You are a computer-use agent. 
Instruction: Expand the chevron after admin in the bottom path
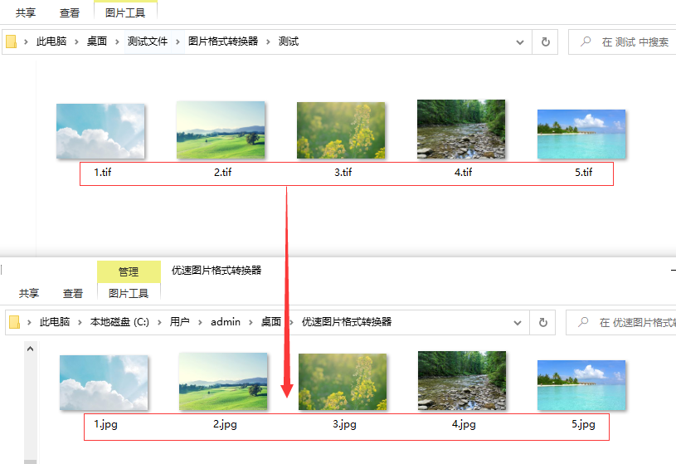coord(250,322)
